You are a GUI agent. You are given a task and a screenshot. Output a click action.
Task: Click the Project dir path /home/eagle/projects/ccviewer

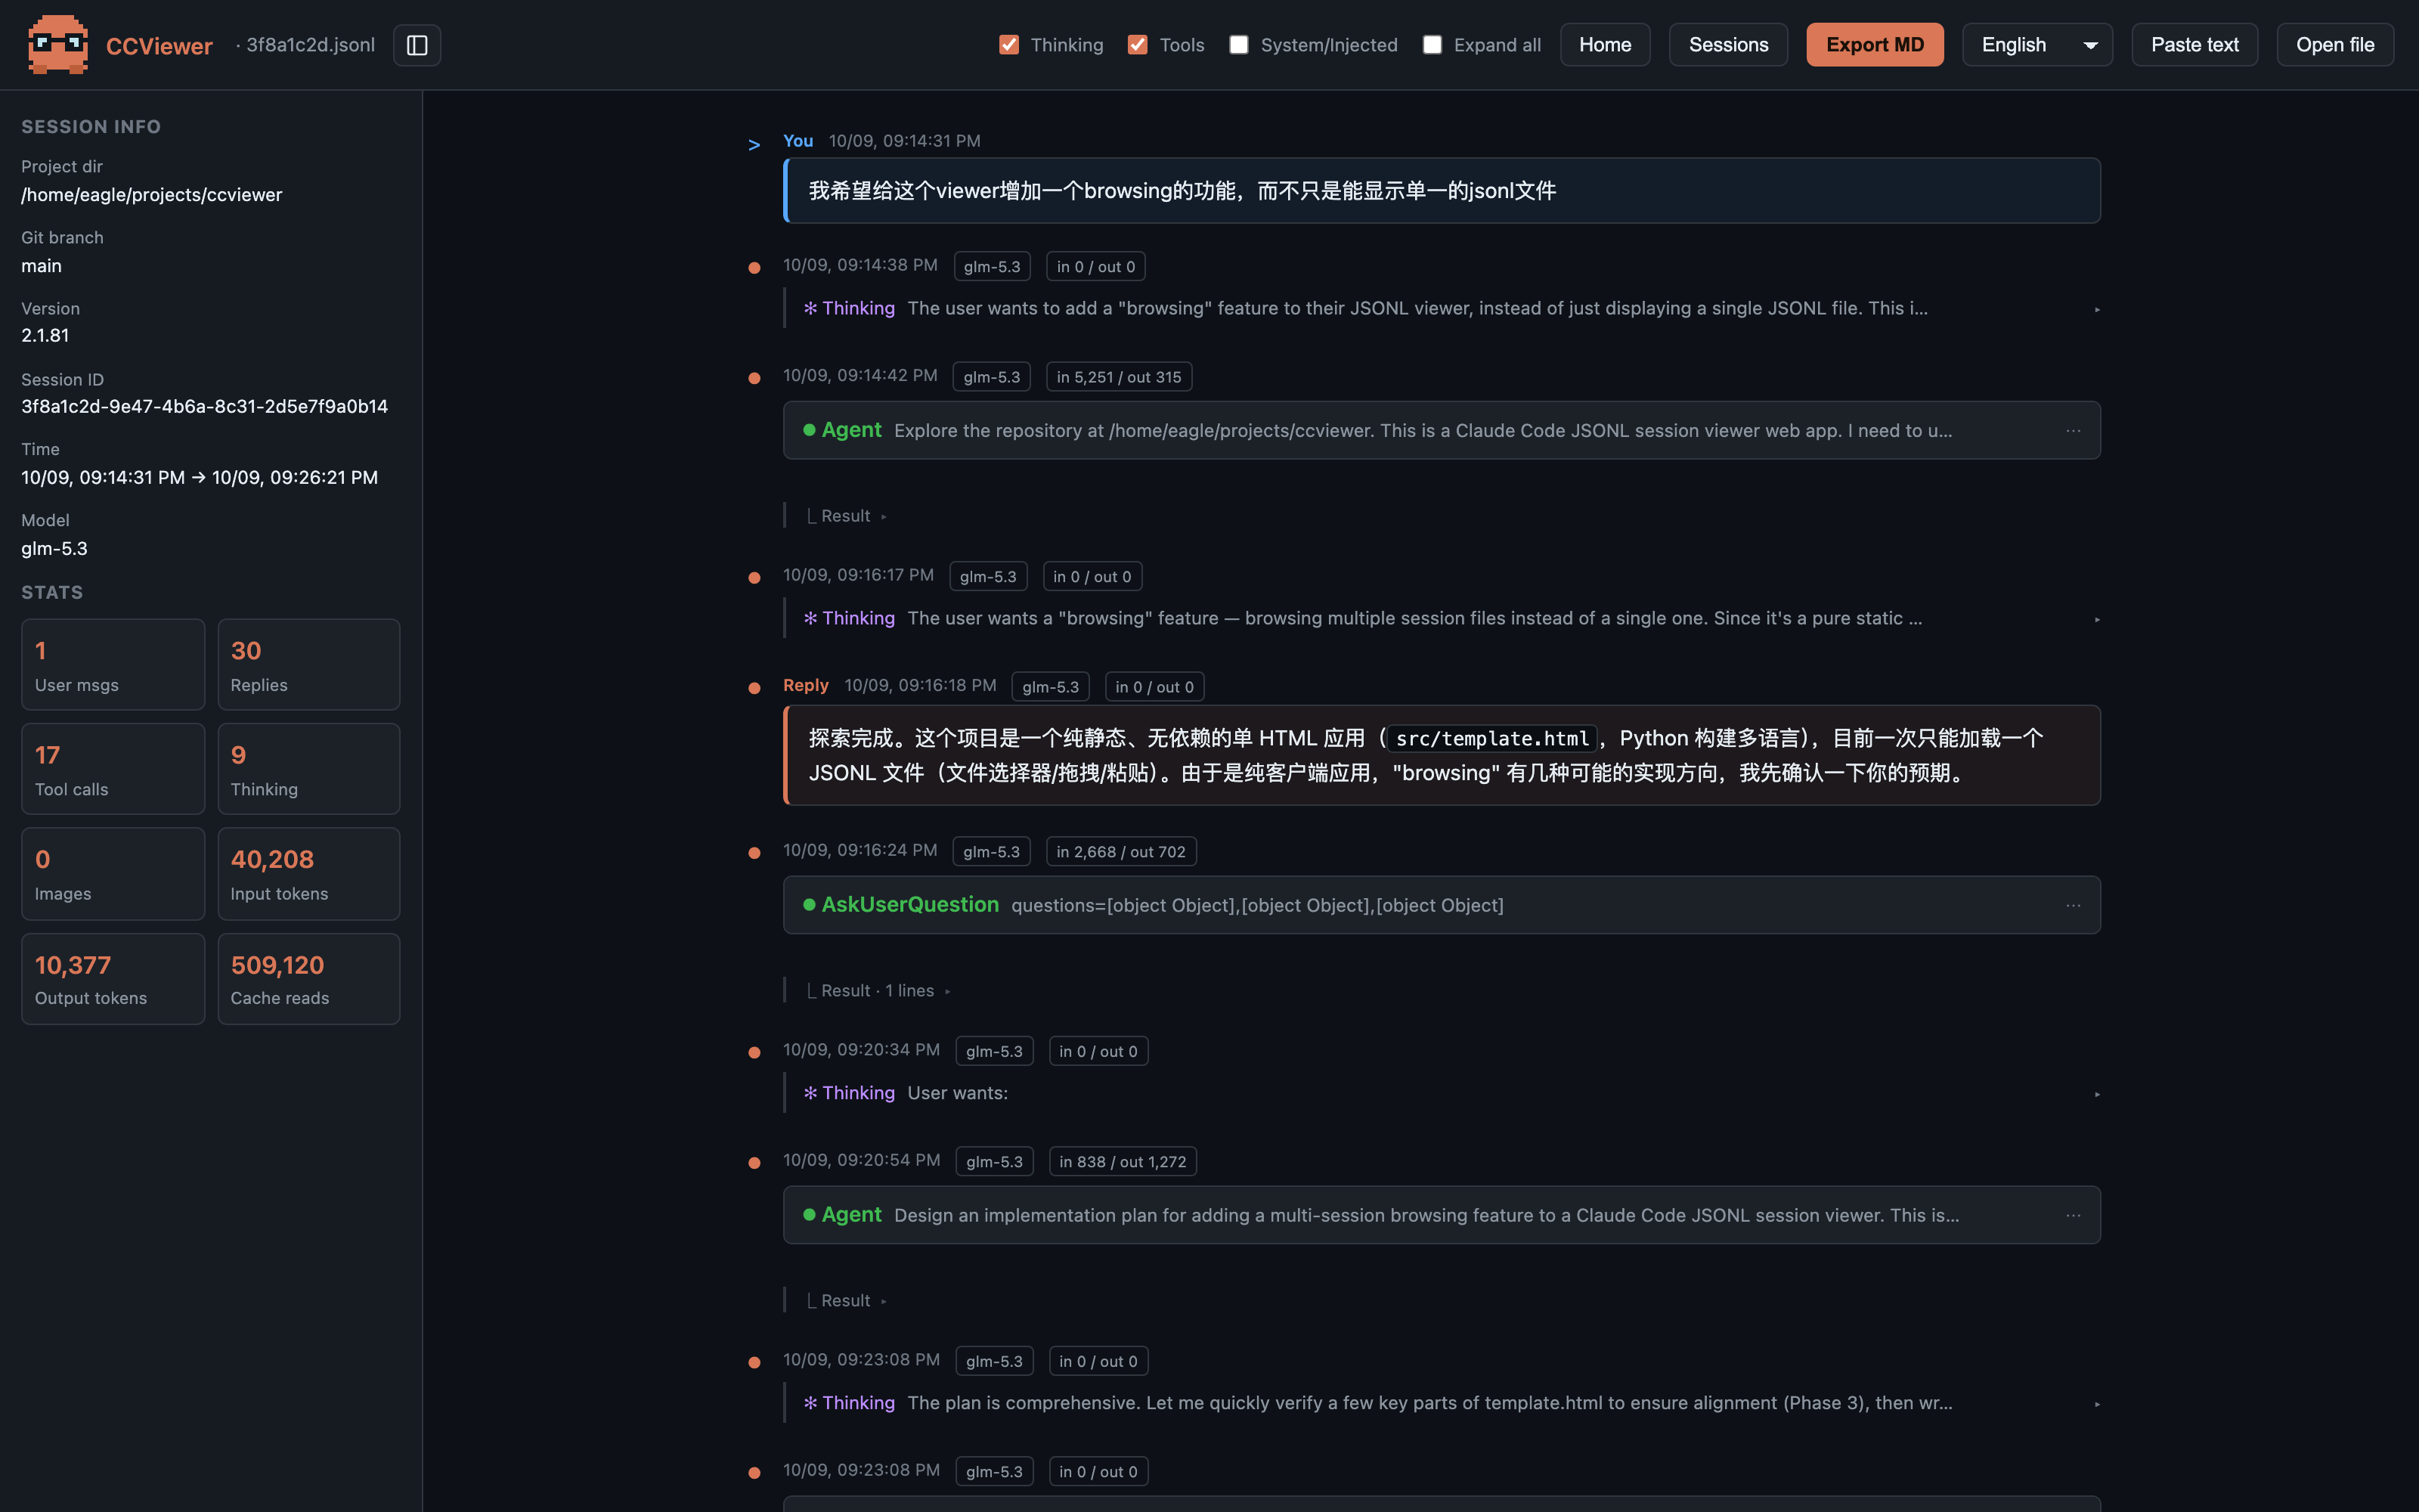pos(152,195)
